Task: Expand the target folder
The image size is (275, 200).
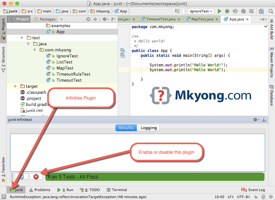Action: (x=16, y=86)
